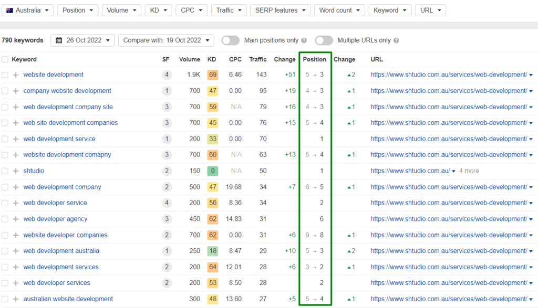This screenshot has height=308, width=538.
Task: Open the Traffic filter dropdown
Action: coord(229,10)
